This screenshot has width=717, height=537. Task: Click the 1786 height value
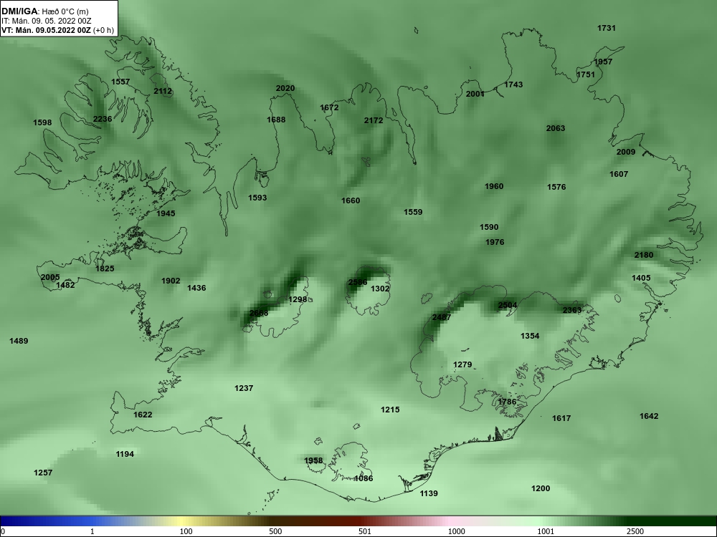coord(507,402)
